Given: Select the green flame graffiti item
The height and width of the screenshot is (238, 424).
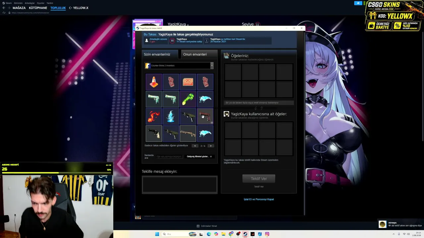Looking at the screenshot, I should tap(188, 99).
